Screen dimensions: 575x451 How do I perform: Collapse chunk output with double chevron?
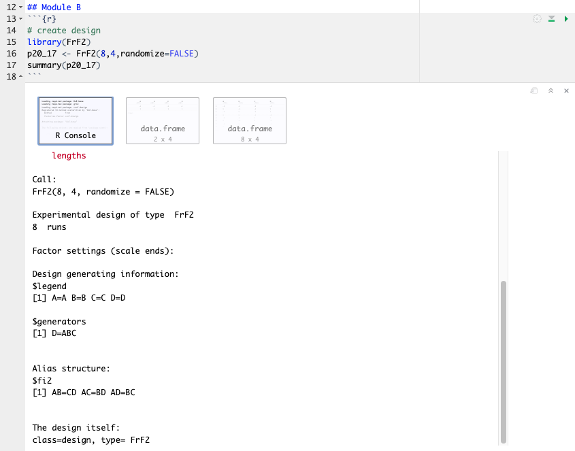point(551,90)
